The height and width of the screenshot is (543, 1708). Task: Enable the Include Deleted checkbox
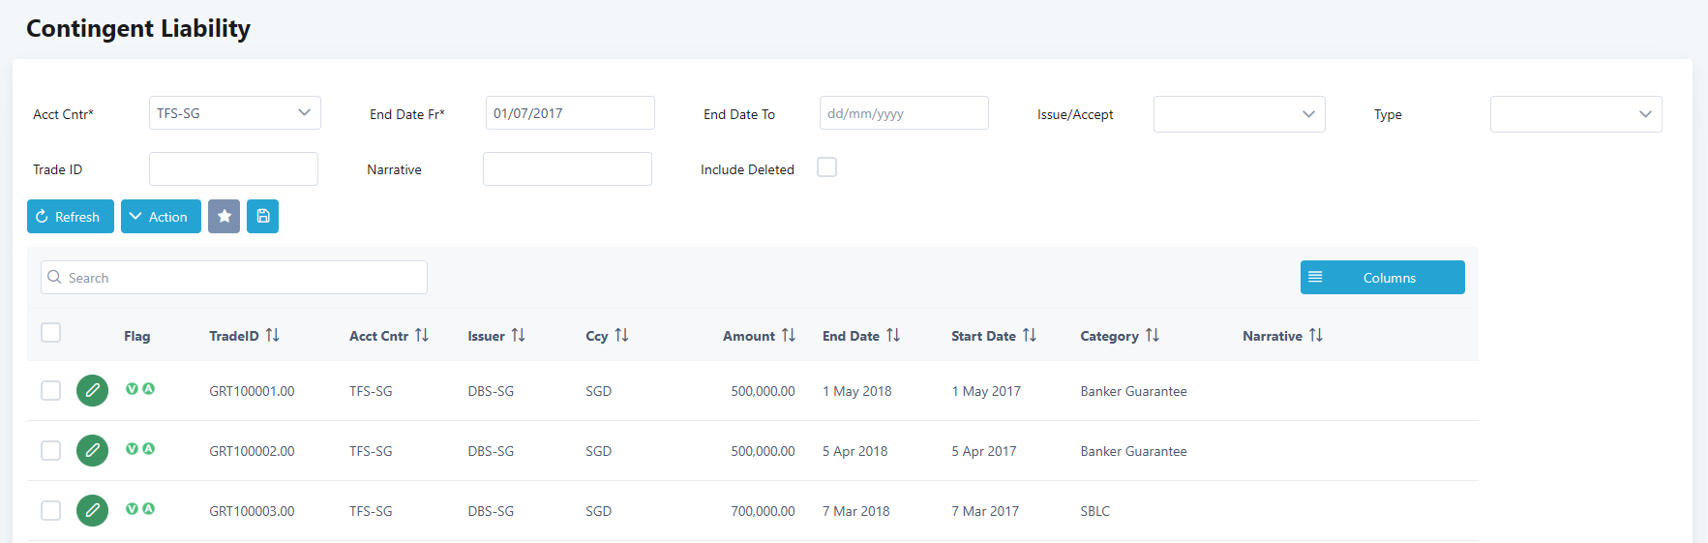coord(826,167)
